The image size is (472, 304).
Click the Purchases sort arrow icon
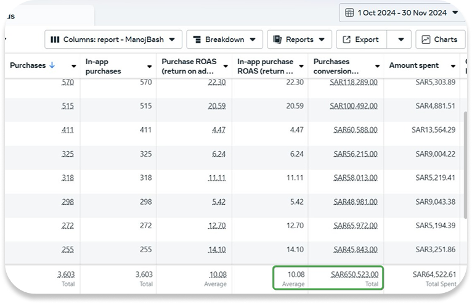pyautogui.click(x=52, y=65)
